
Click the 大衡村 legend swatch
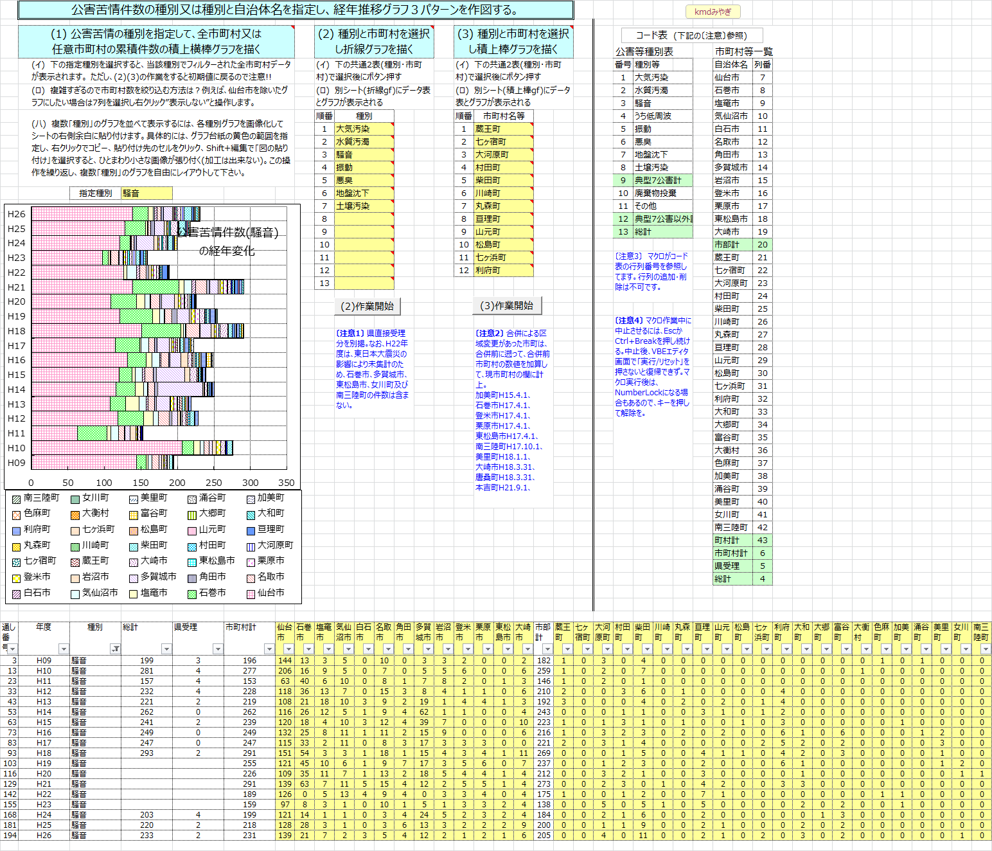pyautogui.click(x=75, y=514)
